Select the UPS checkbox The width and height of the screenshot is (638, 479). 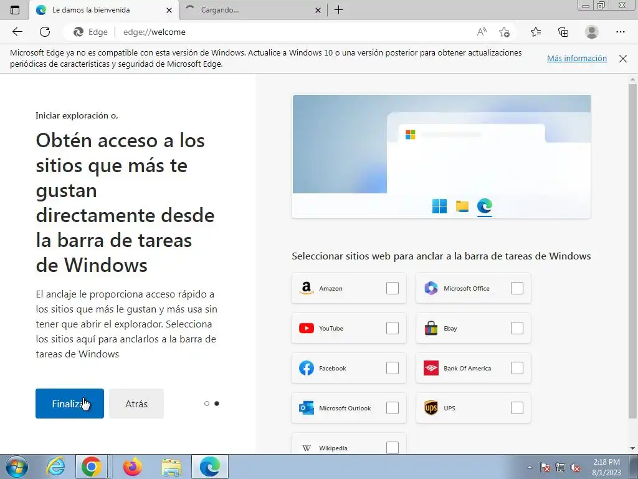(517, 408)
